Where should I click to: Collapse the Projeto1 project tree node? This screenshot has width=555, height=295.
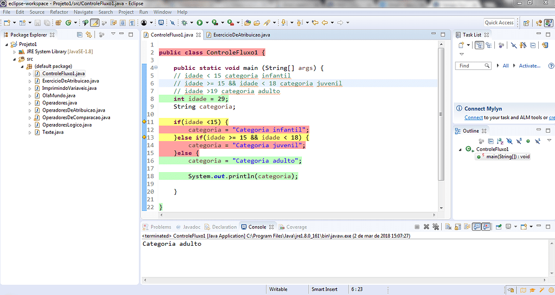[x=7, y=44]
